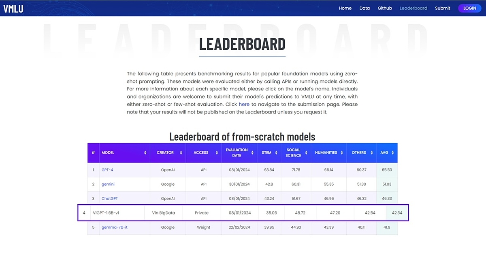Click the VMLU logo
The image size is (486, 257).
pos(13,9)
